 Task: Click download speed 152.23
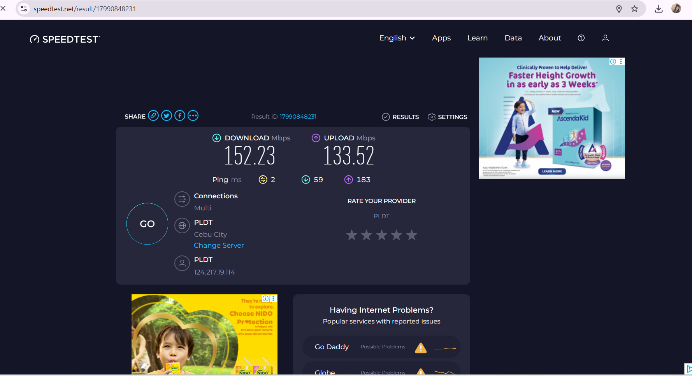250,156
